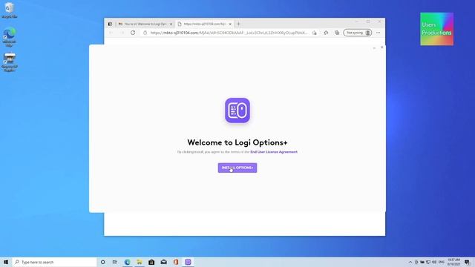Close the Logi Options+ installer window
The width and height of the screenshot is (475, 267).
pos(381,47)
